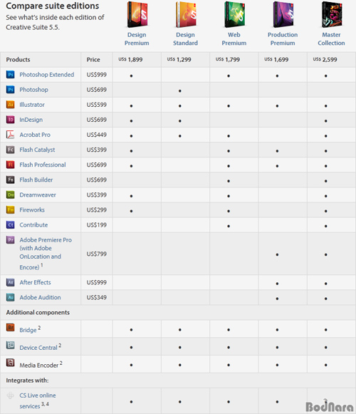This screenshot has width=356, height=414.
Task: Open the Web Premium edition link
Action: 234,38
